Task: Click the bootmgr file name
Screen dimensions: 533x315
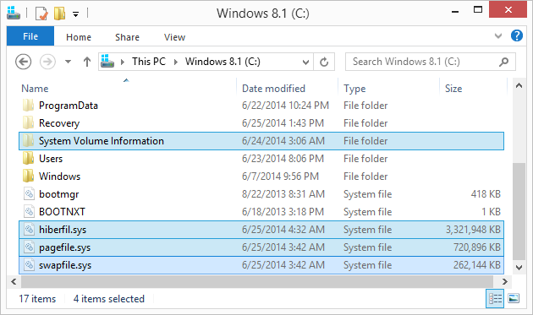Action: (59, 194)
